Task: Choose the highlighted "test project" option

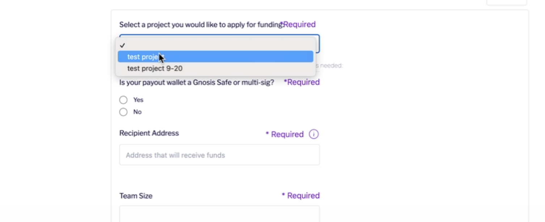Action: coord(216,57)
